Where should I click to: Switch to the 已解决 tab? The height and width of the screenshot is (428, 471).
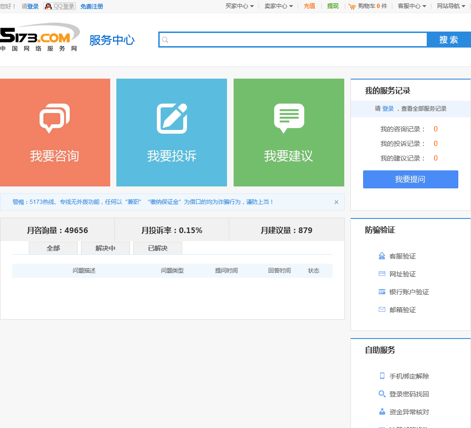click(x=157, y=248)
